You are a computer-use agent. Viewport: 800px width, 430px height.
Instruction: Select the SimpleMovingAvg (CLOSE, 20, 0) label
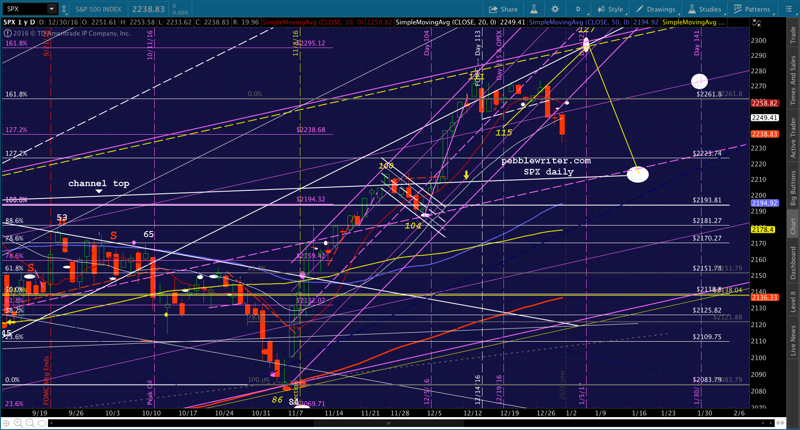tap(446, 22)
